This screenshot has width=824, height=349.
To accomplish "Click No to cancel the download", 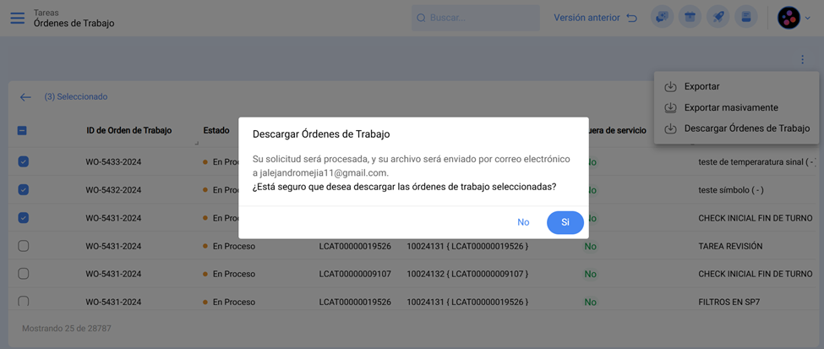I will coord(523,222).
